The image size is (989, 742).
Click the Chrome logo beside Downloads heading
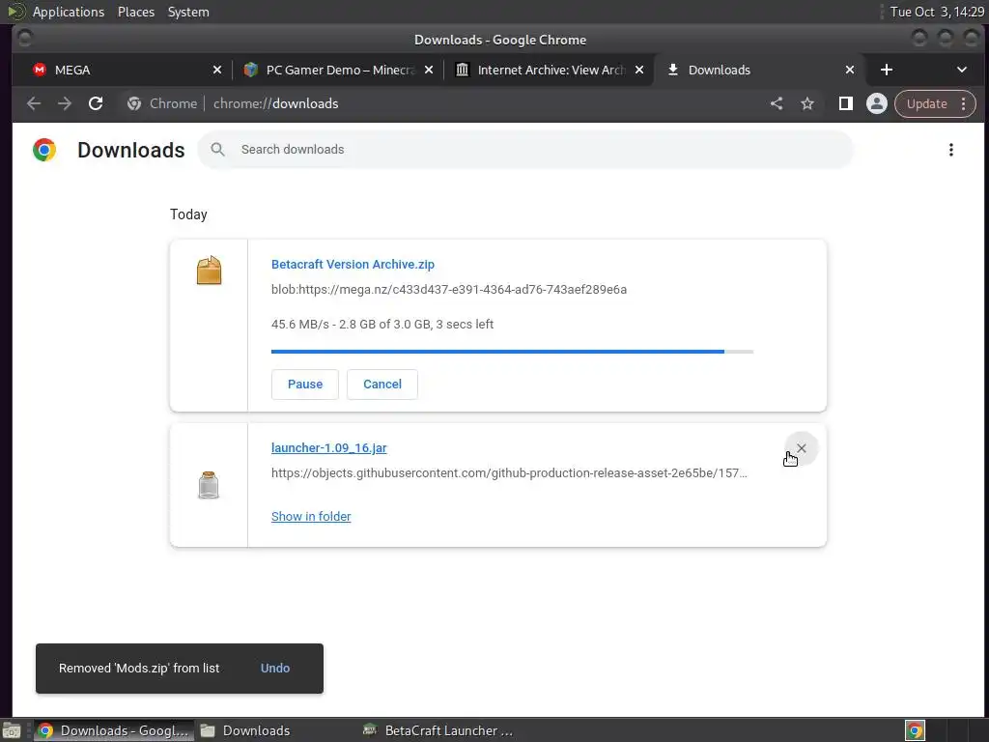[x=44, y=150]
